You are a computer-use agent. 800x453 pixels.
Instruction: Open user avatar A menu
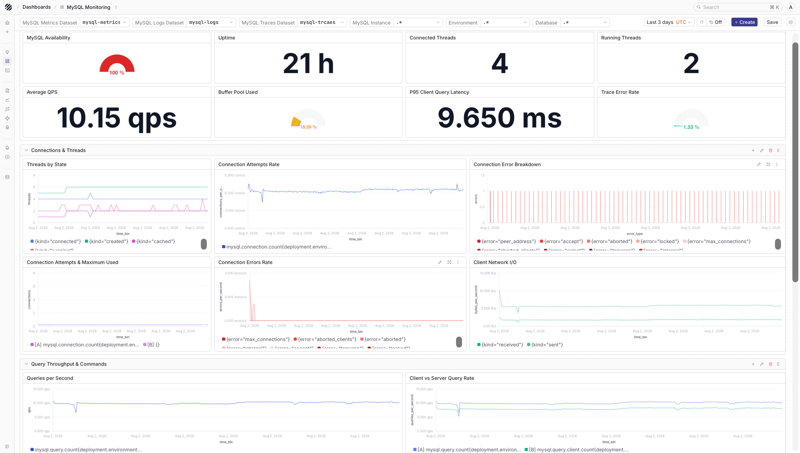791,7
